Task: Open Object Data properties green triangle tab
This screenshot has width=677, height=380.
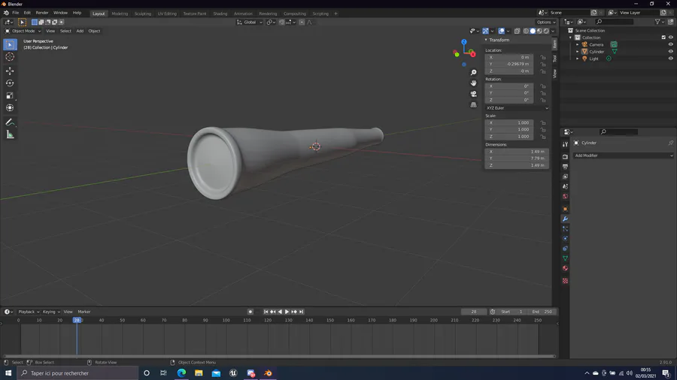Action: tap(565, 258)
